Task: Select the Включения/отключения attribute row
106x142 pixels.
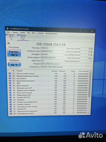Action: (49, 81)
